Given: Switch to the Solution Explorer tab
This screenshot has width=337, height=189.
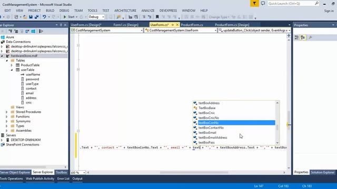Looking at the screenshot, I should [x=323, y=172].
